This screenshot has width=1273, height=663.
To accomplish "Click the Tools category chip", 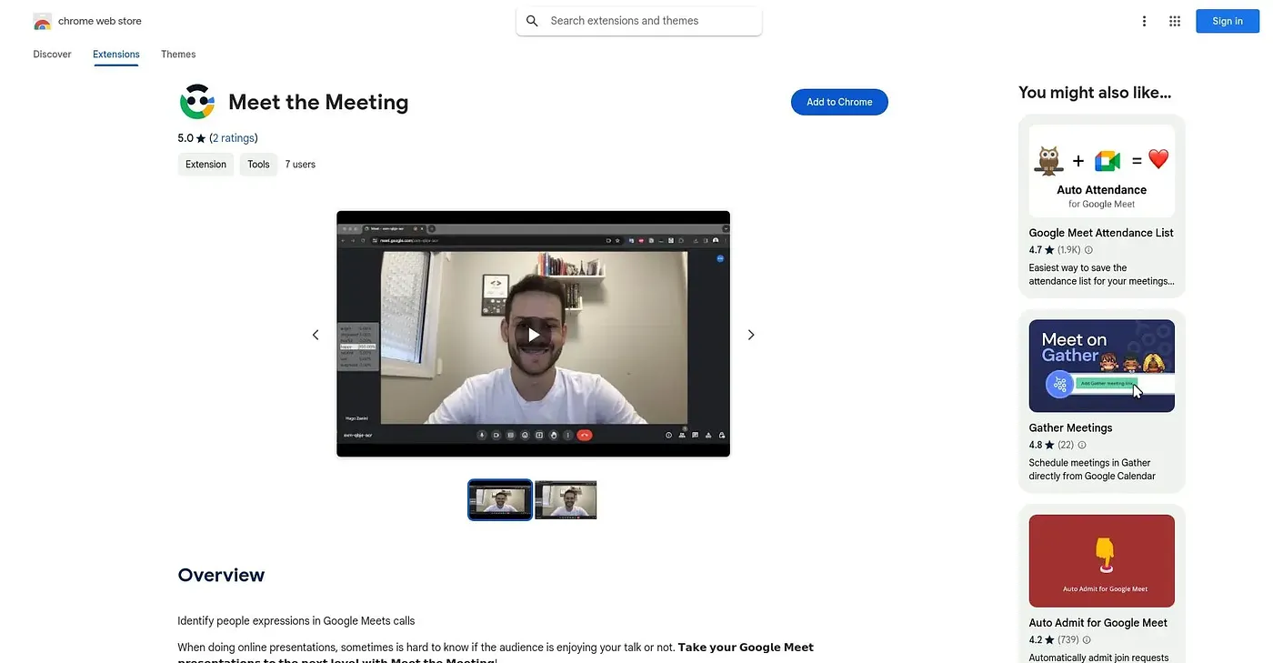I will 258,165.
